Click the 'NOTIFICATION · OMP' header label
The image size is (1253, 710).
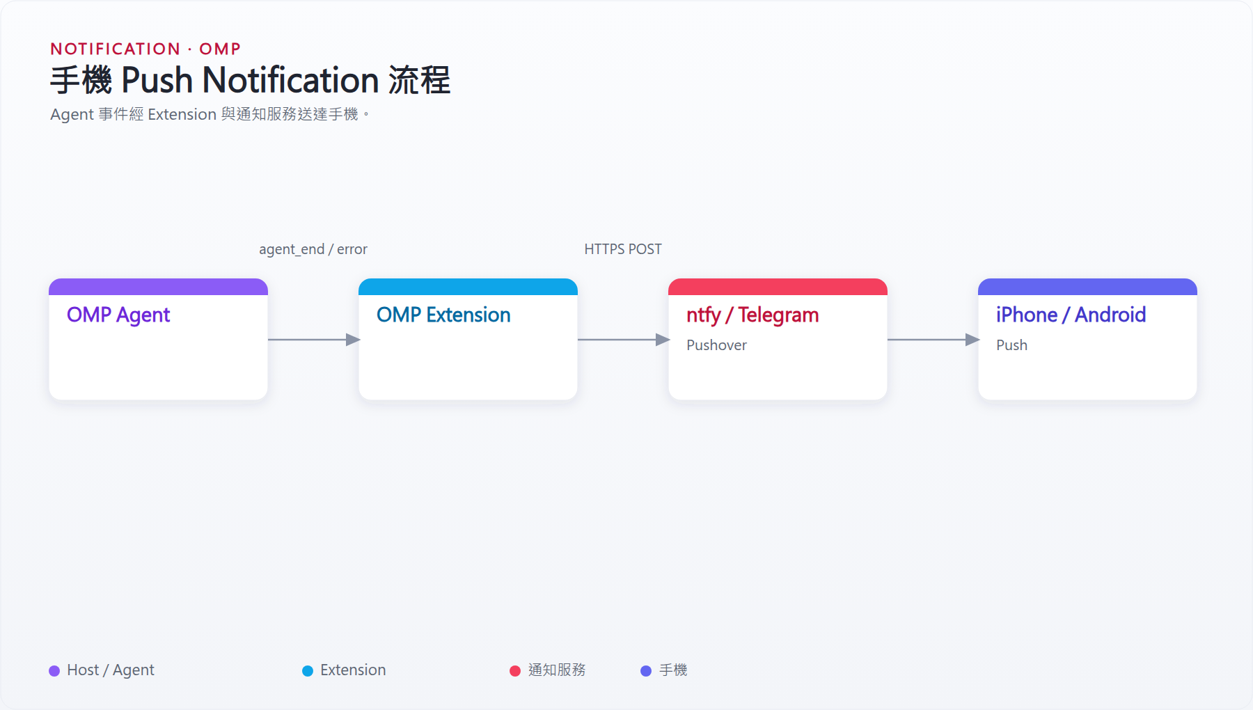click(x=145, y=49)
